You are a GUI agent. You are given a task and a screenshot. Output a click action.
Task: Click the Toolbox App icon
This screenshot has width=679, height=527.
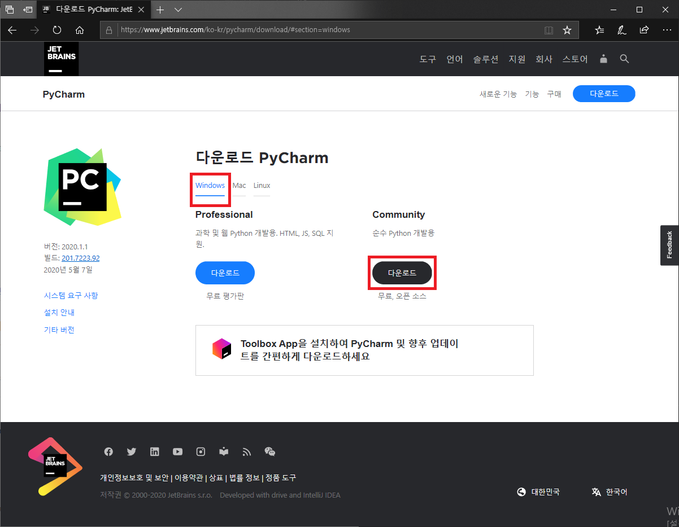(222, 349)
